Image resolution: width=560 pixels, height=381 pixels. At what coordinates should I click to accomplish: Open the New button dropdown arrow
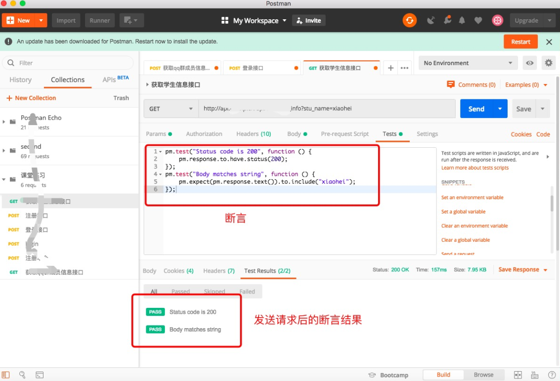tap(41, 20)
